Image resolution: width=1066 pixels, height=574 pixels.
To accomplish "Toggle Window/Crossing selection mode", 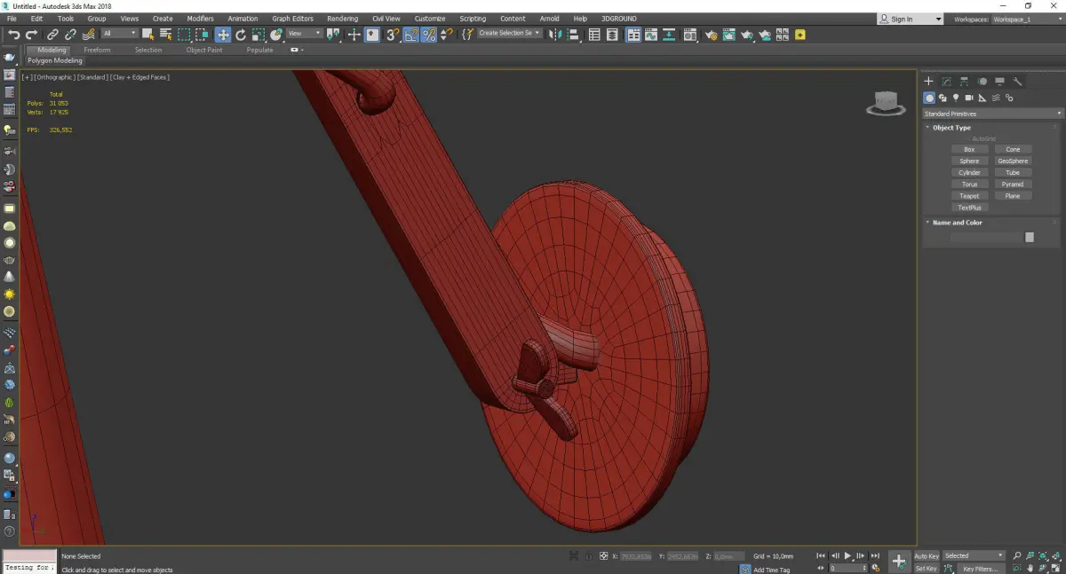I will click(203, 35).
